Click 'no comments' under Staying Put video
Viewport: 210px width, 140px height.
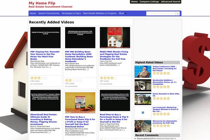[x=36, y=84]
